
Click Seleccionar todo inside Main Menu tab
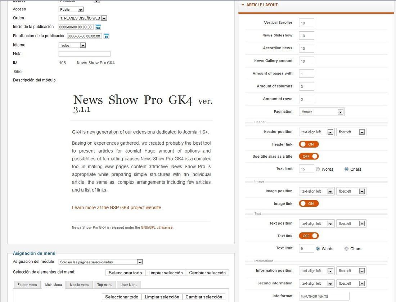[x=122, y=297]
